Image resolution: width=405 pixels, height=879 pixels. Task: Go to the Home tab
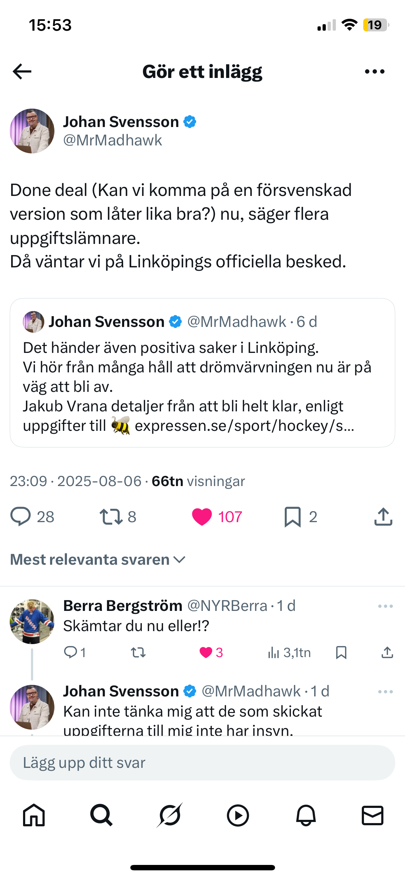(x=34, y=815)
